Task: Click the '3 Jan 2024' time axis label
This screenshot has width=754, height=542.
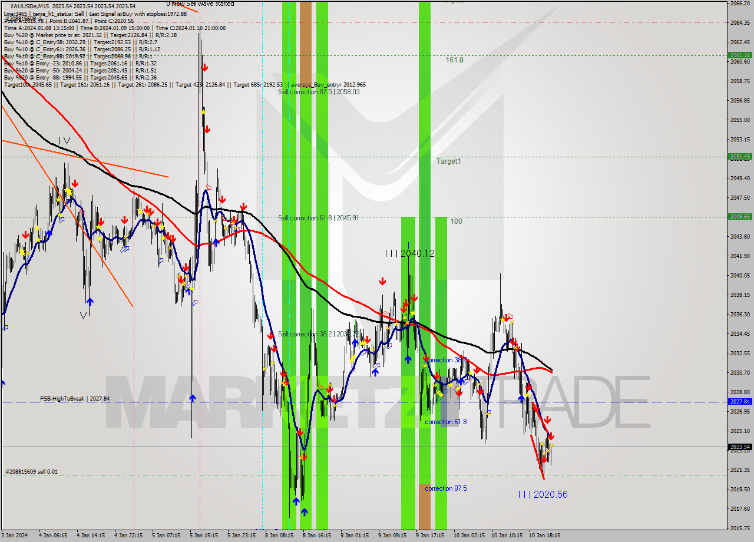Action: (x=14, y=536)
